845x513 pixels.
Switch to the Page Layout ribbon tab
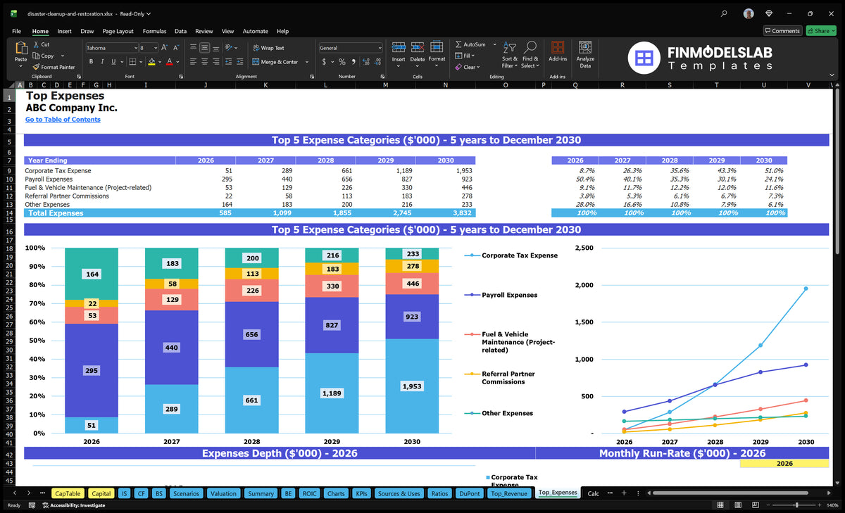click(x=118, y=31)
